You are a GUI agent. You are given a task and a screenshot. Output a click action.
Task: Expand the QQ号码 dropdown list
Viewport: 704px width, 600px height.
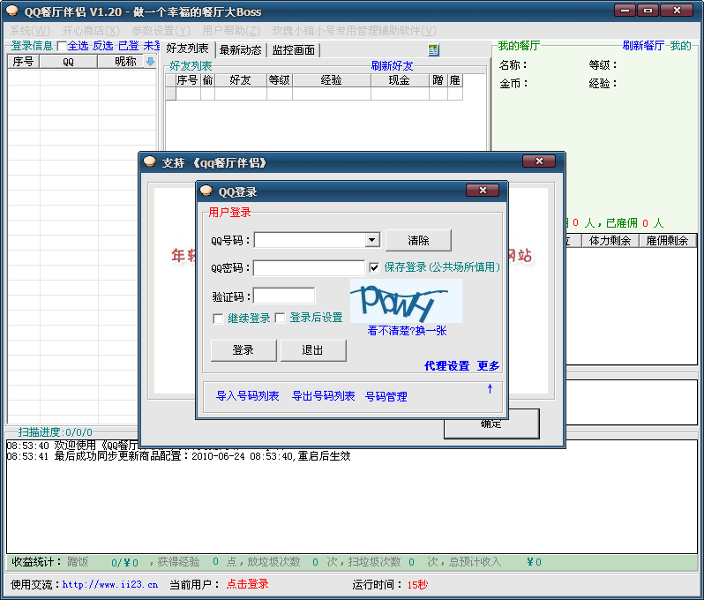tap(371, 240)
